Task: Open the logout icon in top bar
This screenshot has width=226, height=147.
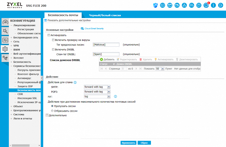Action: pos(220,6)
